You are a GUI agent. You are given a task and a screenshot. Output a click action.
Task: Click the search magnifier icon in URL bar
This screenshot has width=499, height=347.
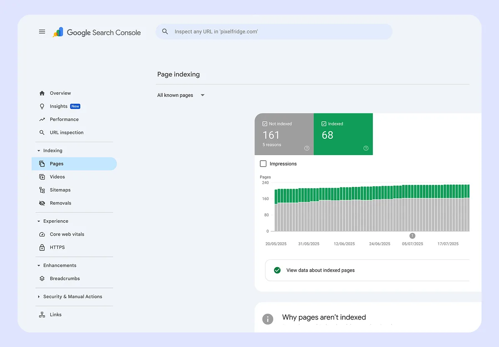tap(165, 32)
